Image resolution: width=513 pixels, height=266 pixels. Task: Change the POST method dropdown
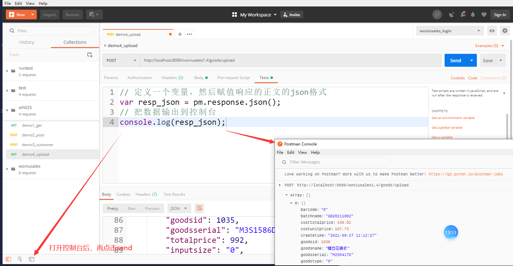pyautogui.click(x=121, y=60)
